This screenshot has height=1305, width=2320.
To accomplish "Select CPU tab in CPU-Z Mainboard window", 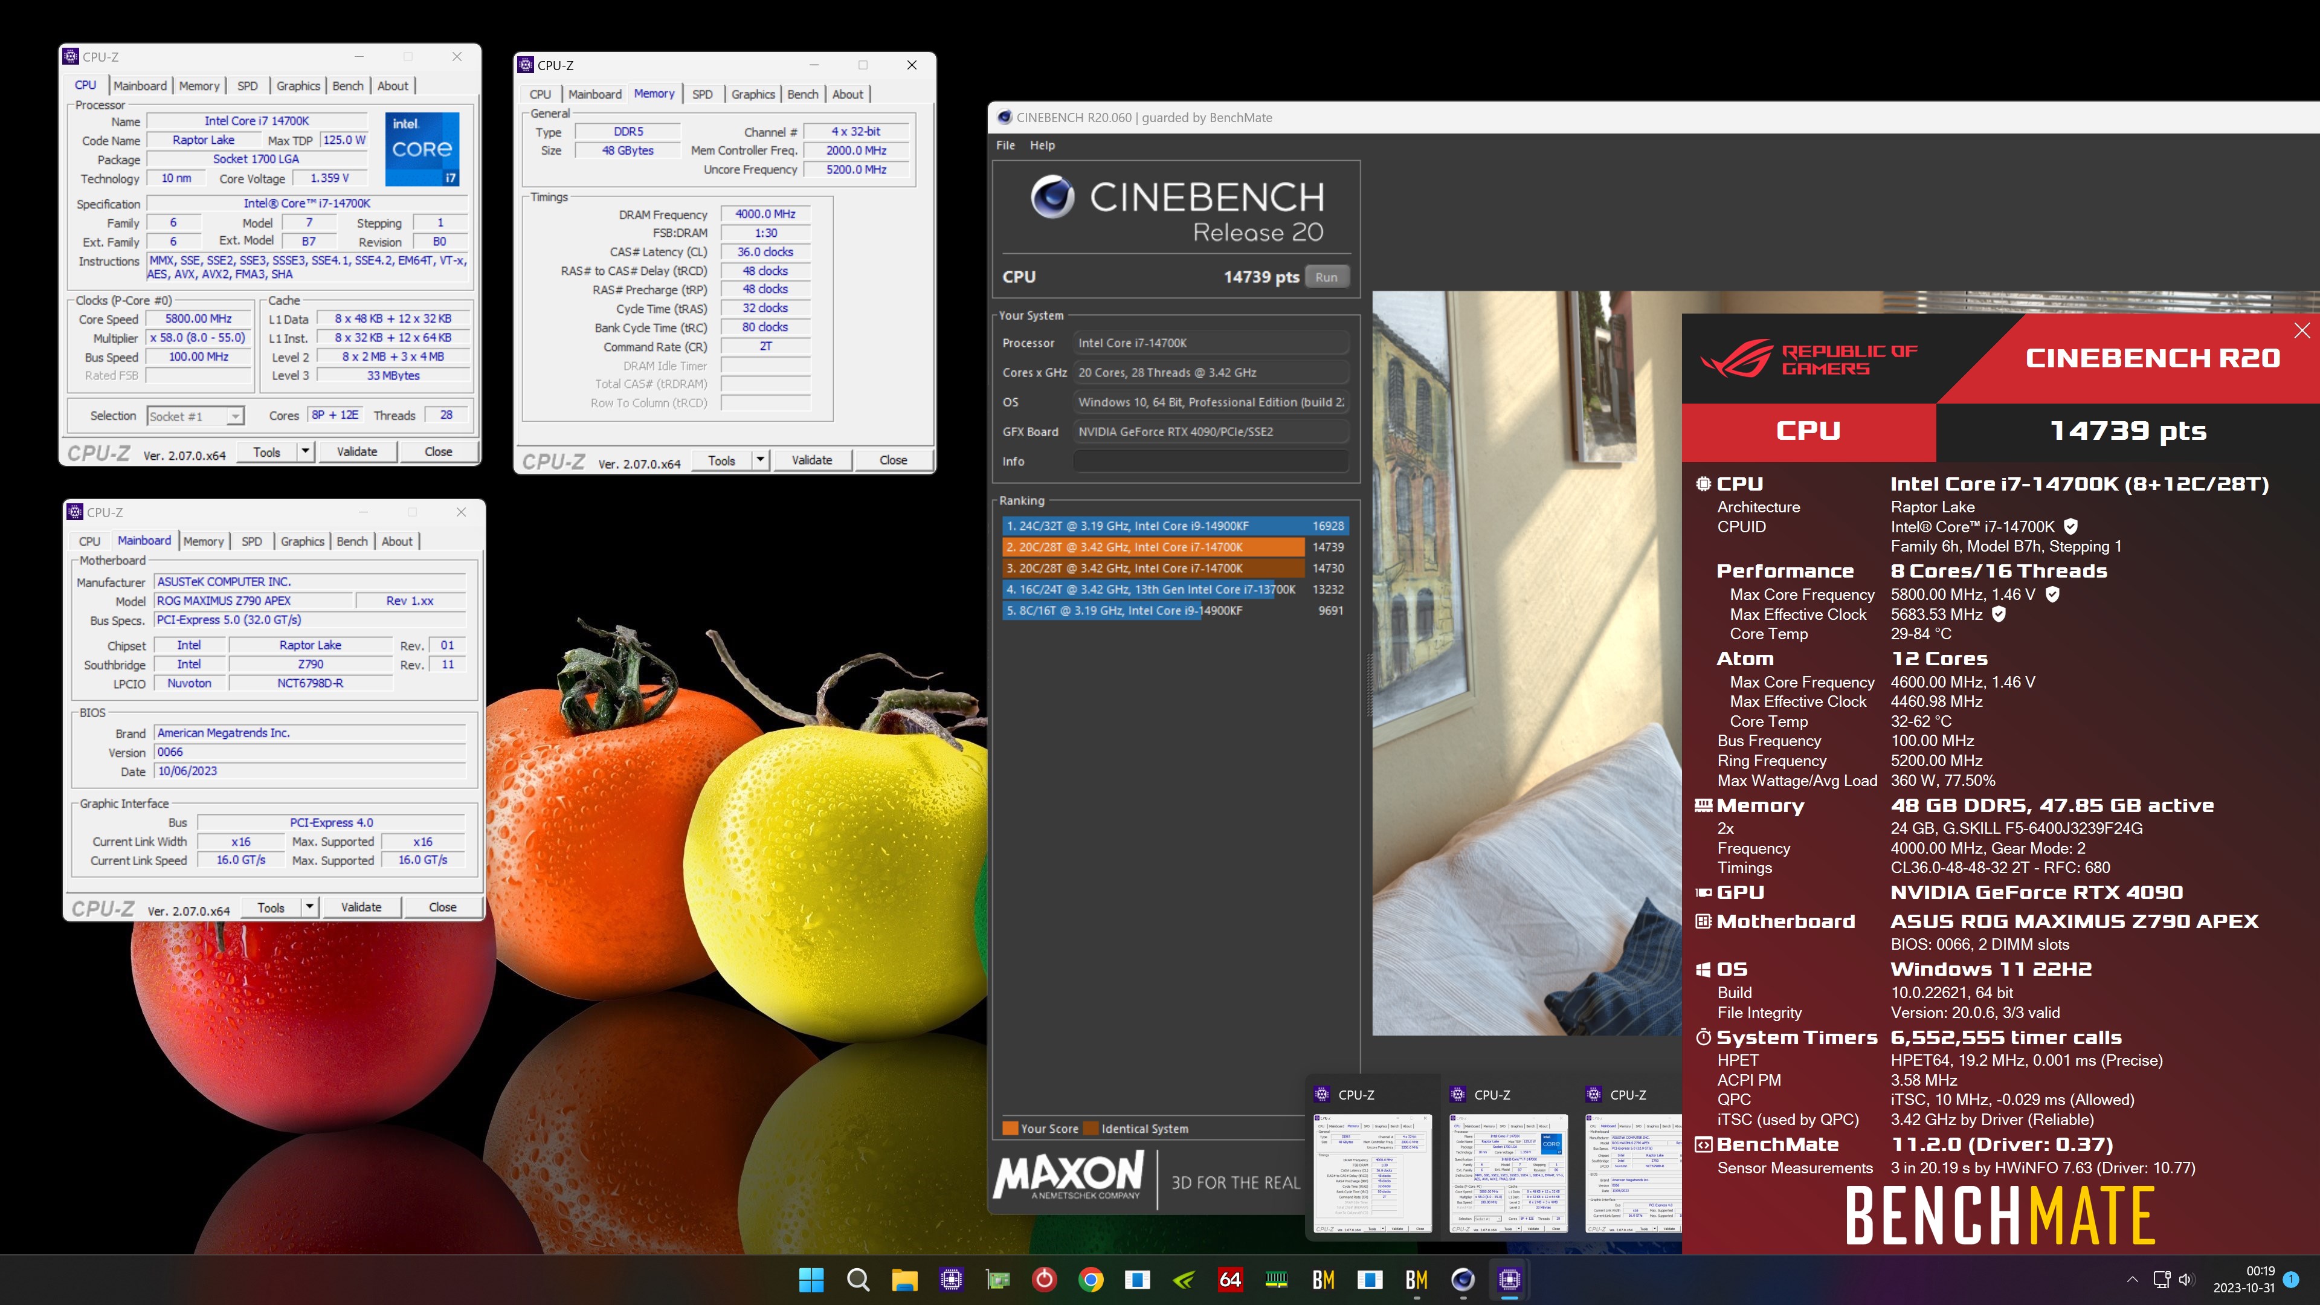I will click(x=89, y=541).
